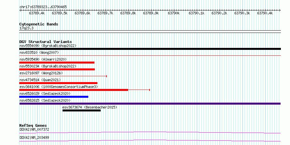Open nsv6582615 (Sedlazeck2020) label
Screen dimensions: 290x145
pyautogui.click(x=45, y=100)
